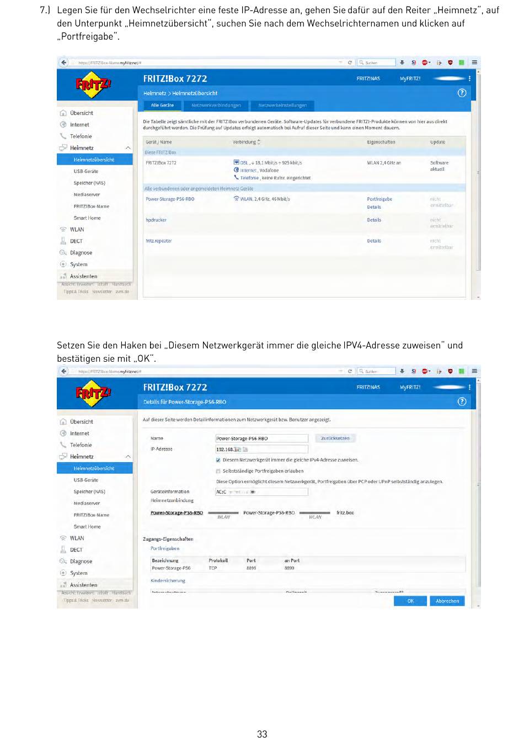Collapse Heimnetz chevron in lower sidebar
The width and height of the screenshot is (524, 756).
coord(128,457)
